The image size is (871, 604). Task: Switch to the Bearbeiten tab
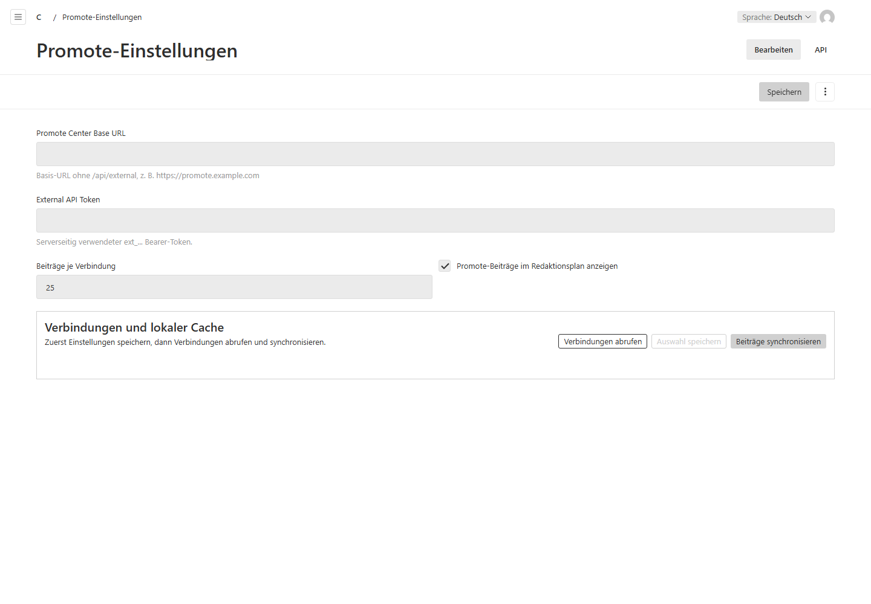[x=774, y=50]
